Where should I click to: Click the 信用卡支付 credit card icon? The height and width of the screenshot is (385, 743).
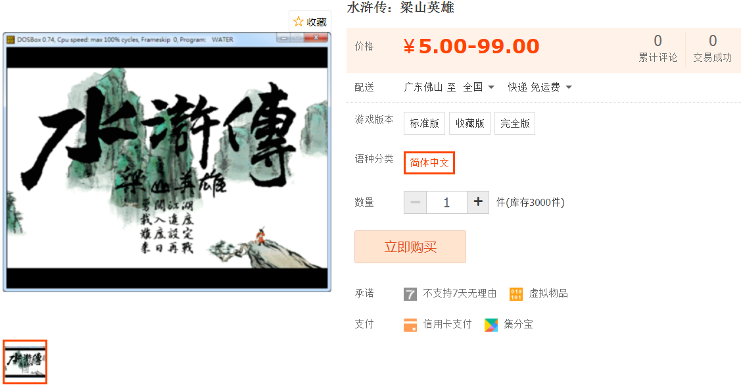410,325
